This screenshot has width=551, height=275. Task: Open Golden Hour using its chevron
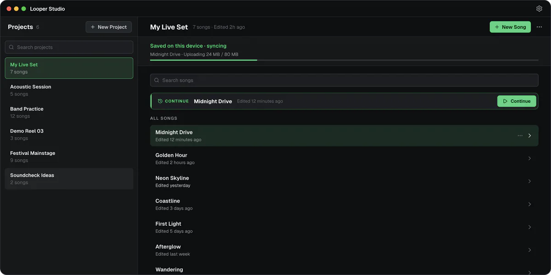click(529, 158)
